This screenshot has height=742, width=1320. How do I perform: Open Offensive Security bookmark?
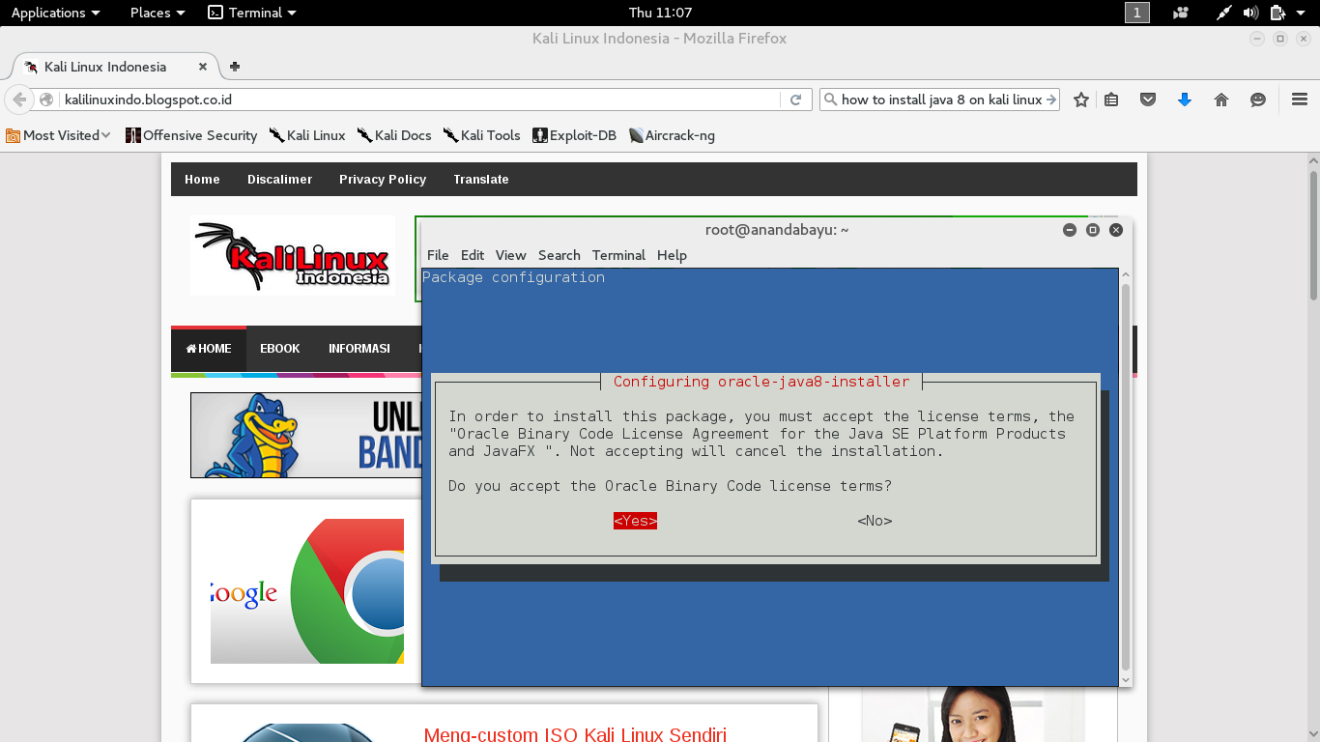191,135
